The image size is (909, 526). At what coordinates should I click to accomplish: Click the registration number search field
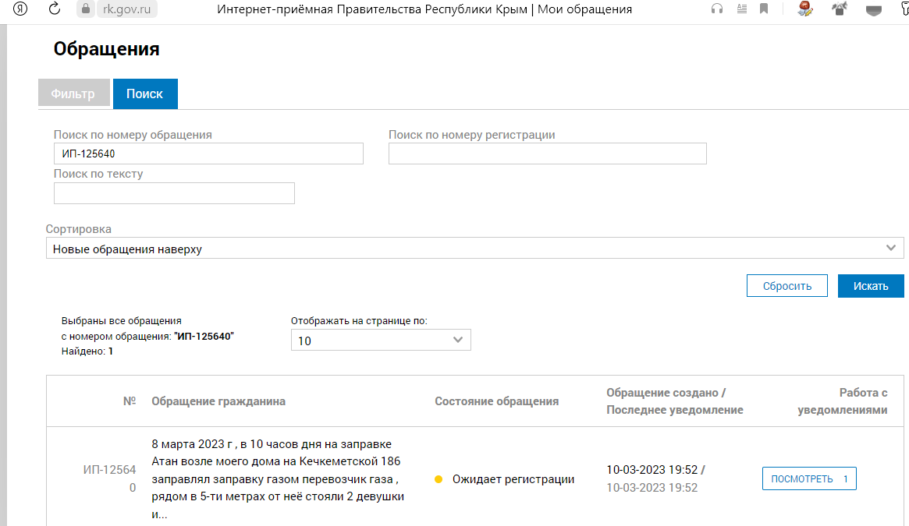click(547, 154)
